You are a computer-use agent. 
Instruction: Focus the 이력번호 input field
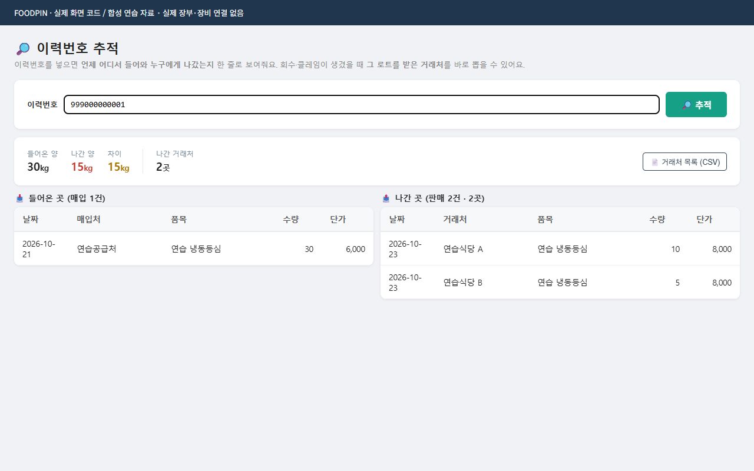362,105
